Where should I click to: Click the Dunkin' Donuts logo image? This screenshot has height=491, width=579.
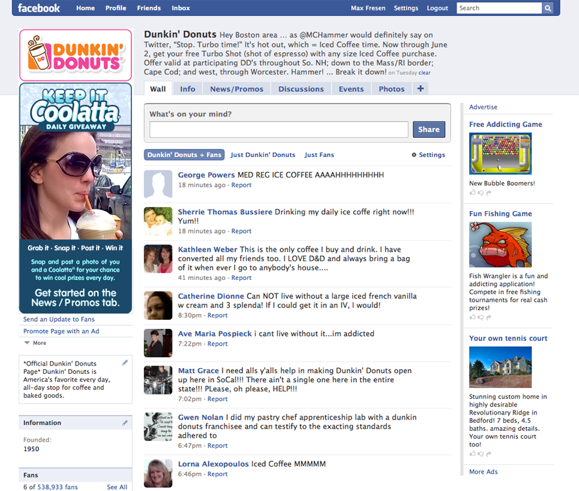(x=75, y=55)
